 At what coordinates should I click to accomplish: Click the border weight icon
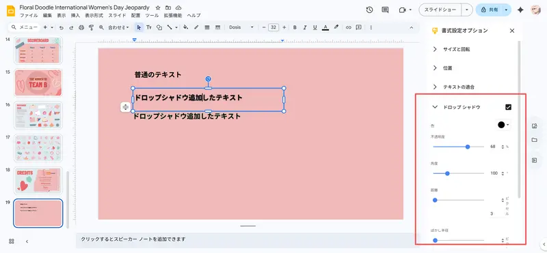coord(207,27)
